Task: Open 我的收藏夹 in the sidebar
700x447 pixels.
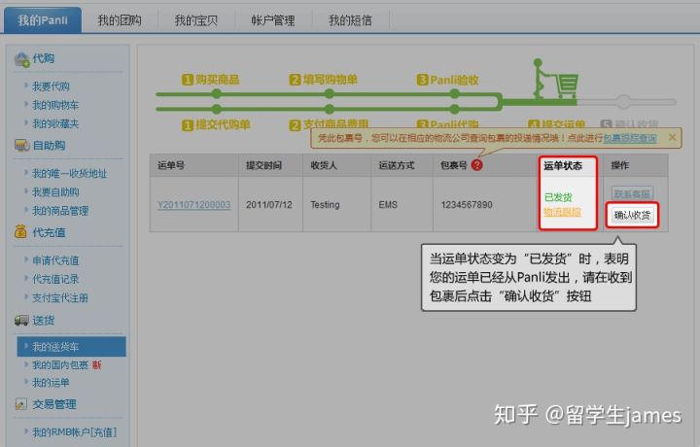Action: coord(55,123)
